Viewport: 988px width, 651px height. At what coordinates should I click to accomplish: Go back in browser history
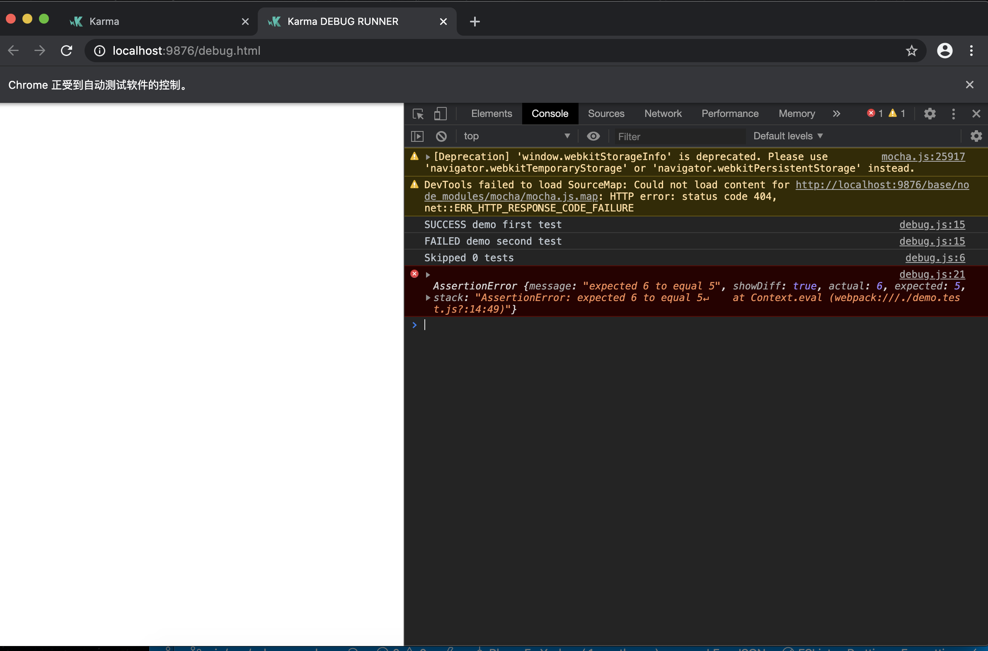tap(14, 51)
